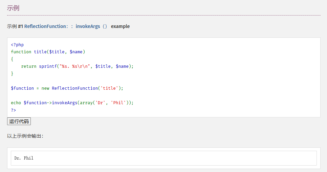Click the ?> closing PHP tag

coord(14,110)
